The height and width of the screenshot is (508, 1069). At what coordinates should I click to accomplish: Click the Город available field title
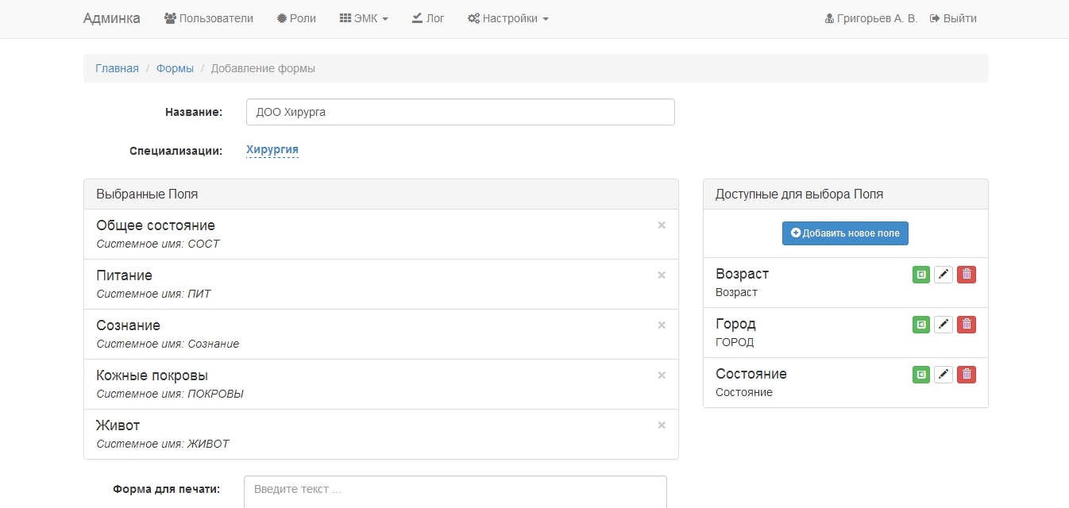tap(735, 324)
